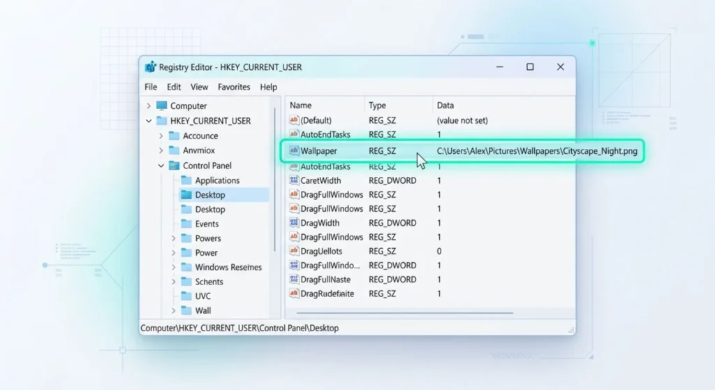Screen dimensions: 715x390
Task: Open the Favorites menu
Action: coord(234,87)
